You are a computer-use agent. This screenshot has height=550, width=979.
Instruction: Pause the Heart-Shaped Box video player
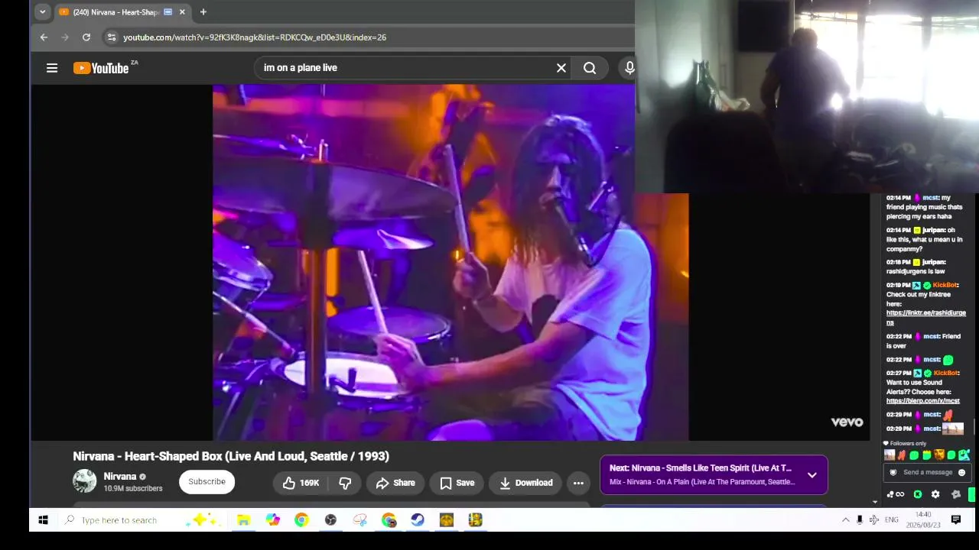[450, 262]
